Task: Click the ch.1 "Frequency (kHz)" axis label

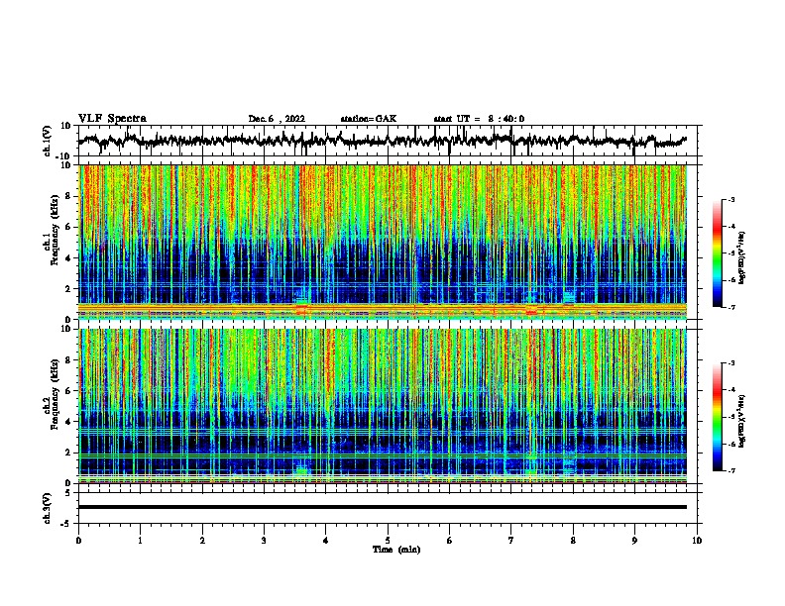Action: tap(55, 230)
